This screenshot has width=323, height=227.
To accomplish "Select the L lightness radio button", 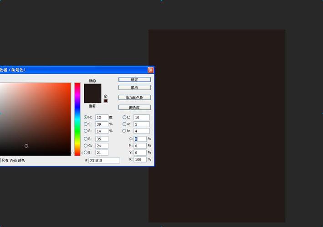I will click(124, 117).
